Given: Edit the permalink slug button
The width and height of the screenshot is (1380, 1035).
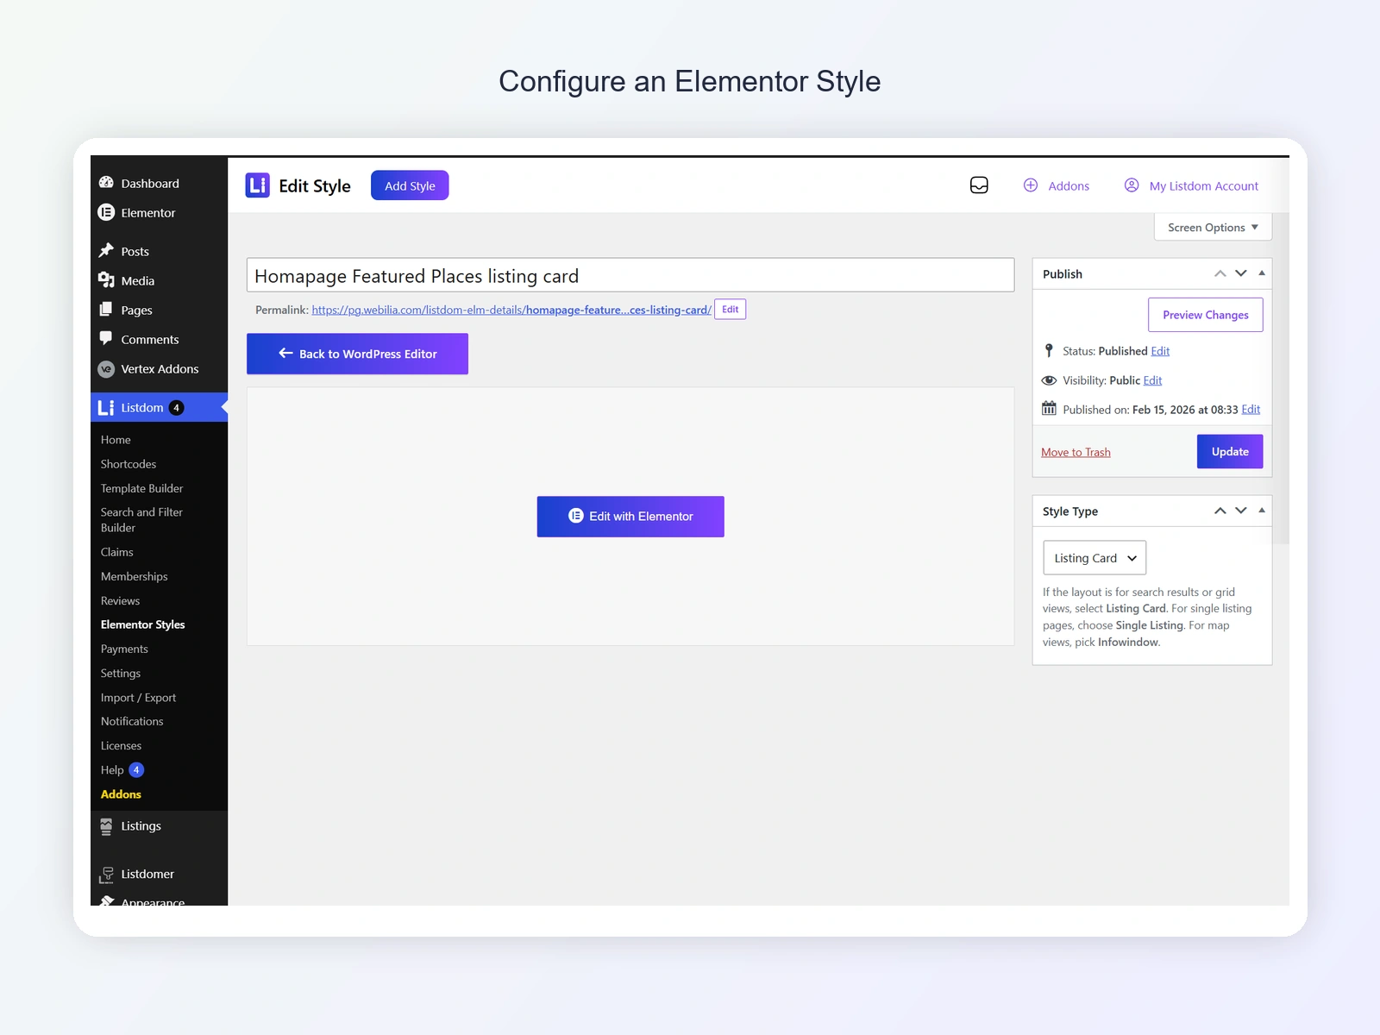Looking at the screenshot, I should pyautogui.click(x=730, y=310).
